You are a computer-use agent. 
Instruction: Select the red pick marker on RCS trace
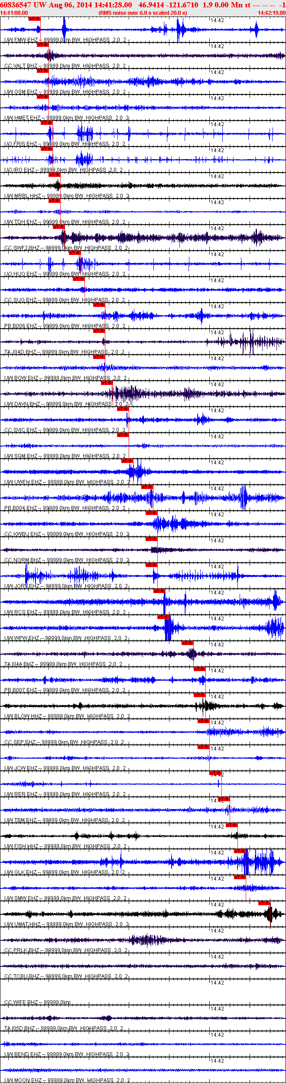pos(159,591)
